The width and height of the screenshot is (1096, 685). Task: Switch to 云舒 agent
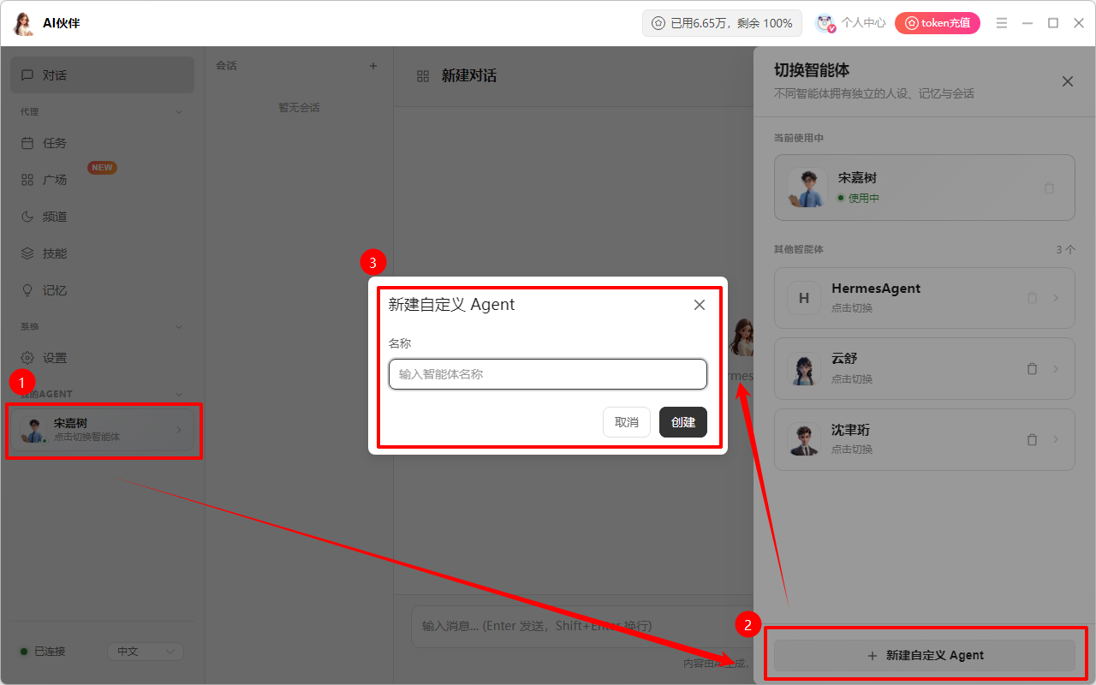click(x=924, y=368)
